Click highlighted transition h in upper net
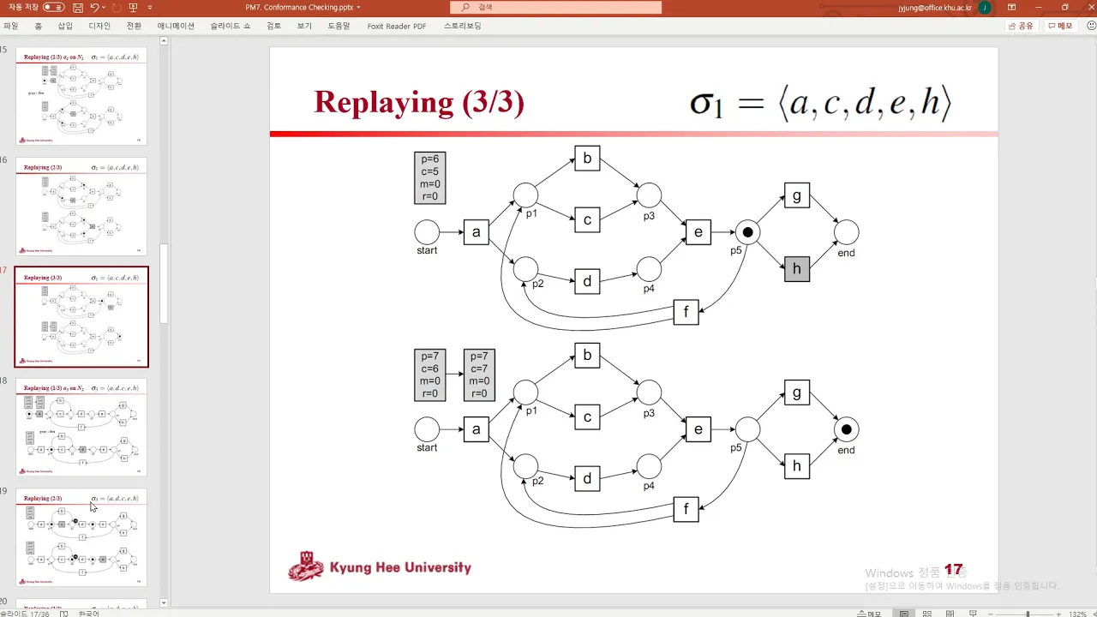The width and height of the screenshot is (1097, 617). (796, 269)
